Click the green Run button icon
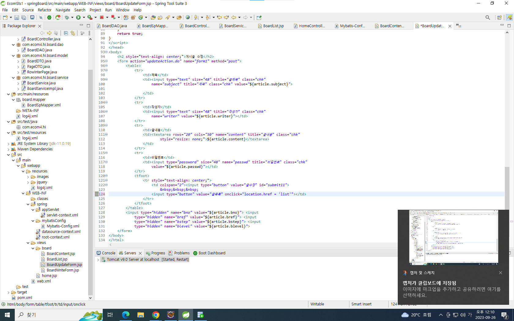514x321 pixels. tap(78, 17)
